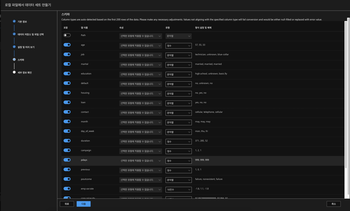
Task: Open the Path row type dropdown
Action: [179, 36]
